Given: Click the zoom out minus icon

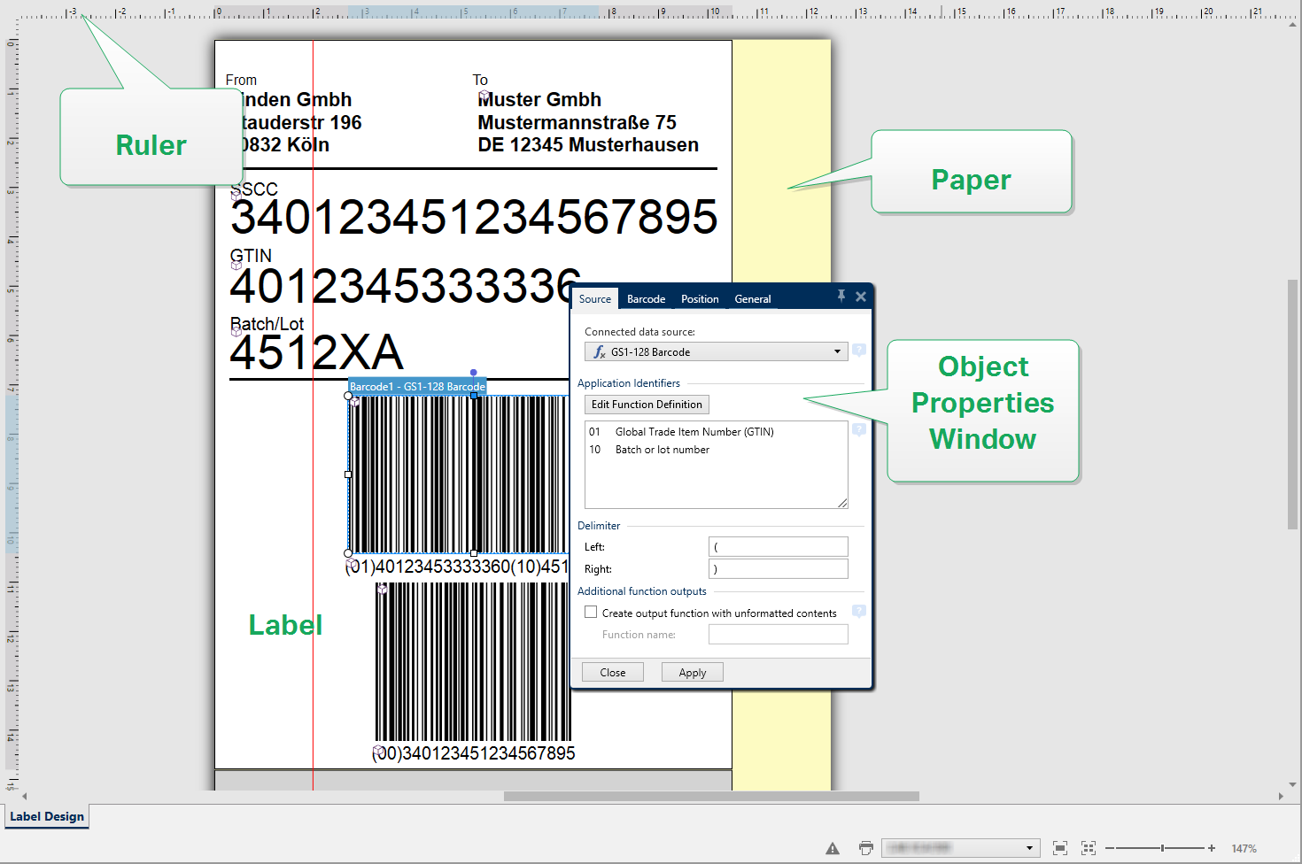Looking at the screenshot, I should [x=1110, y=848].
